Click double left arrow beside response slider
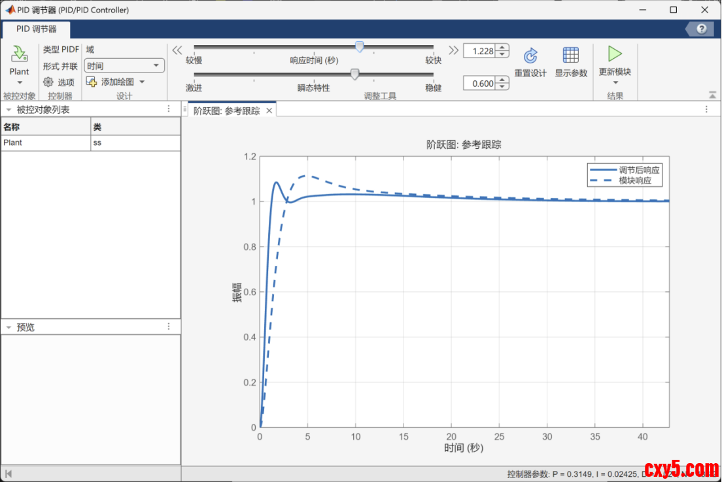 pos(177,50)
